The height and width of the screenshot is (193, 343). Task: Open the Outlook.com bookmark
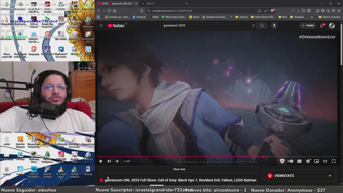tap(117, 17)
